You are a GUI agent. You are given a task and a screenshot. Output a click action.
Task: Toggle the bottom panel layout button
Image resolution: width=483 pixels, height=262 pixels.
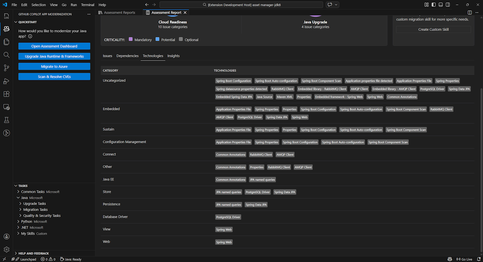(441, 5)
